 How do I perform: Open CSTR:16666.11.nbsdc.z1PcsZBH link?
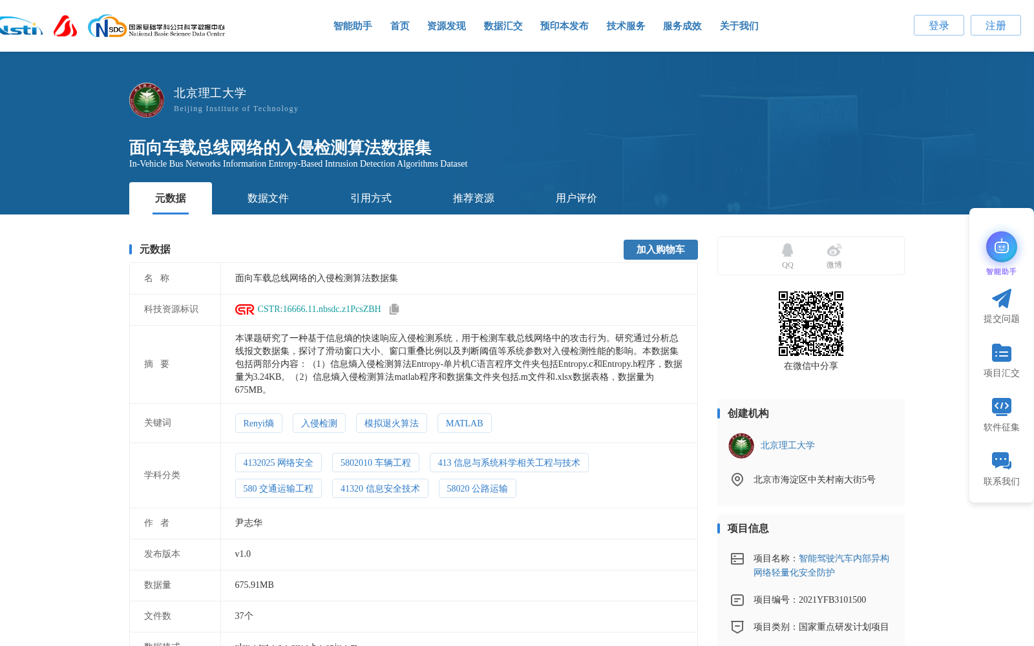pos(319,309)
